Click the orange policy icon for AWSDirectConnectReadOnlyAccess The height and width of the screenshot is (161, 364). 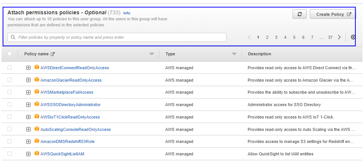tap(37, 67)
